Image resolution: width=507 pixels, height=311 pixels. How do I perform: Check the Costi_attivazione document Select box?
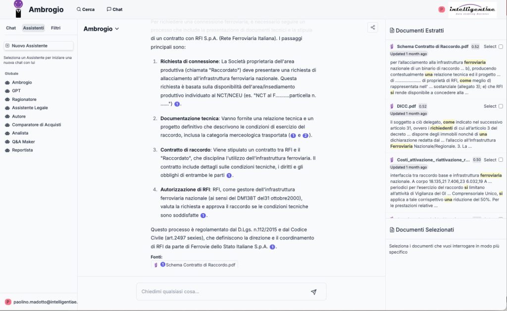click(501, 160)
